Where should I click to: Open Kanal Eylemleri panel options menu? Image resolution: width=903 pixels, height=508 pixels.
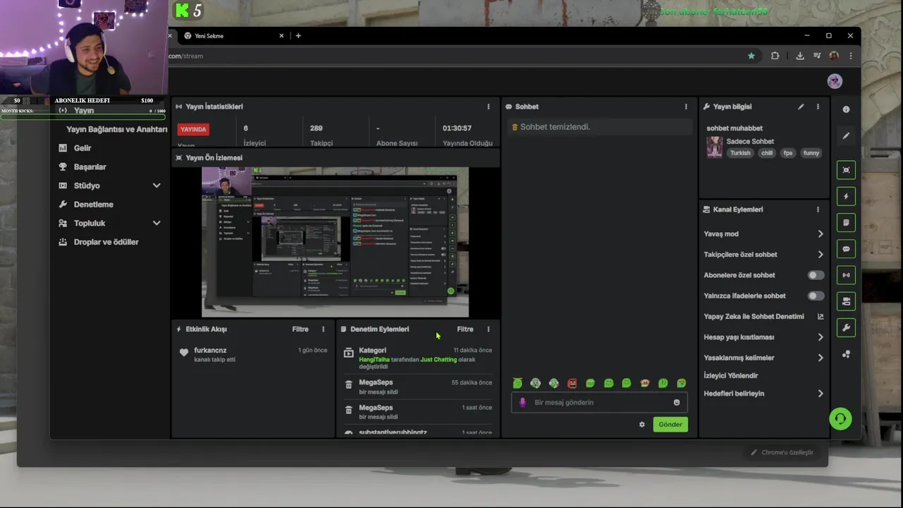click(818, 210)
